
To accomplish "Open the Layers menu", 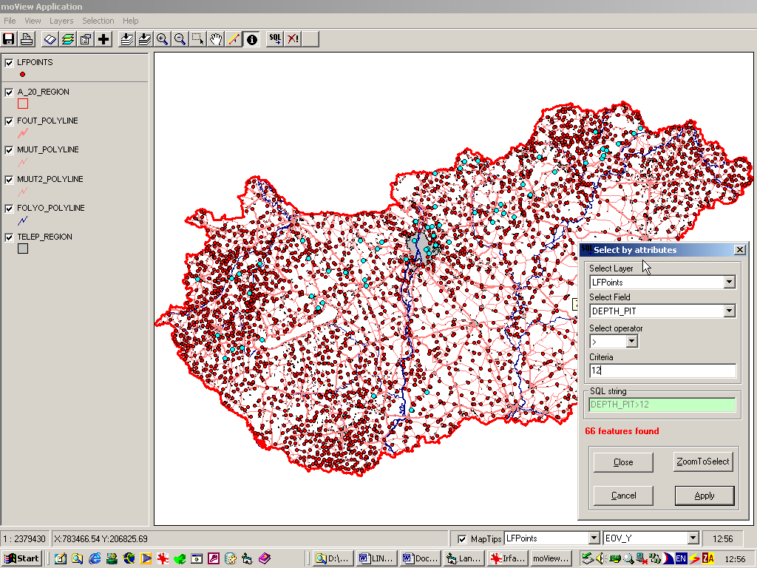I will pos(61,21).
